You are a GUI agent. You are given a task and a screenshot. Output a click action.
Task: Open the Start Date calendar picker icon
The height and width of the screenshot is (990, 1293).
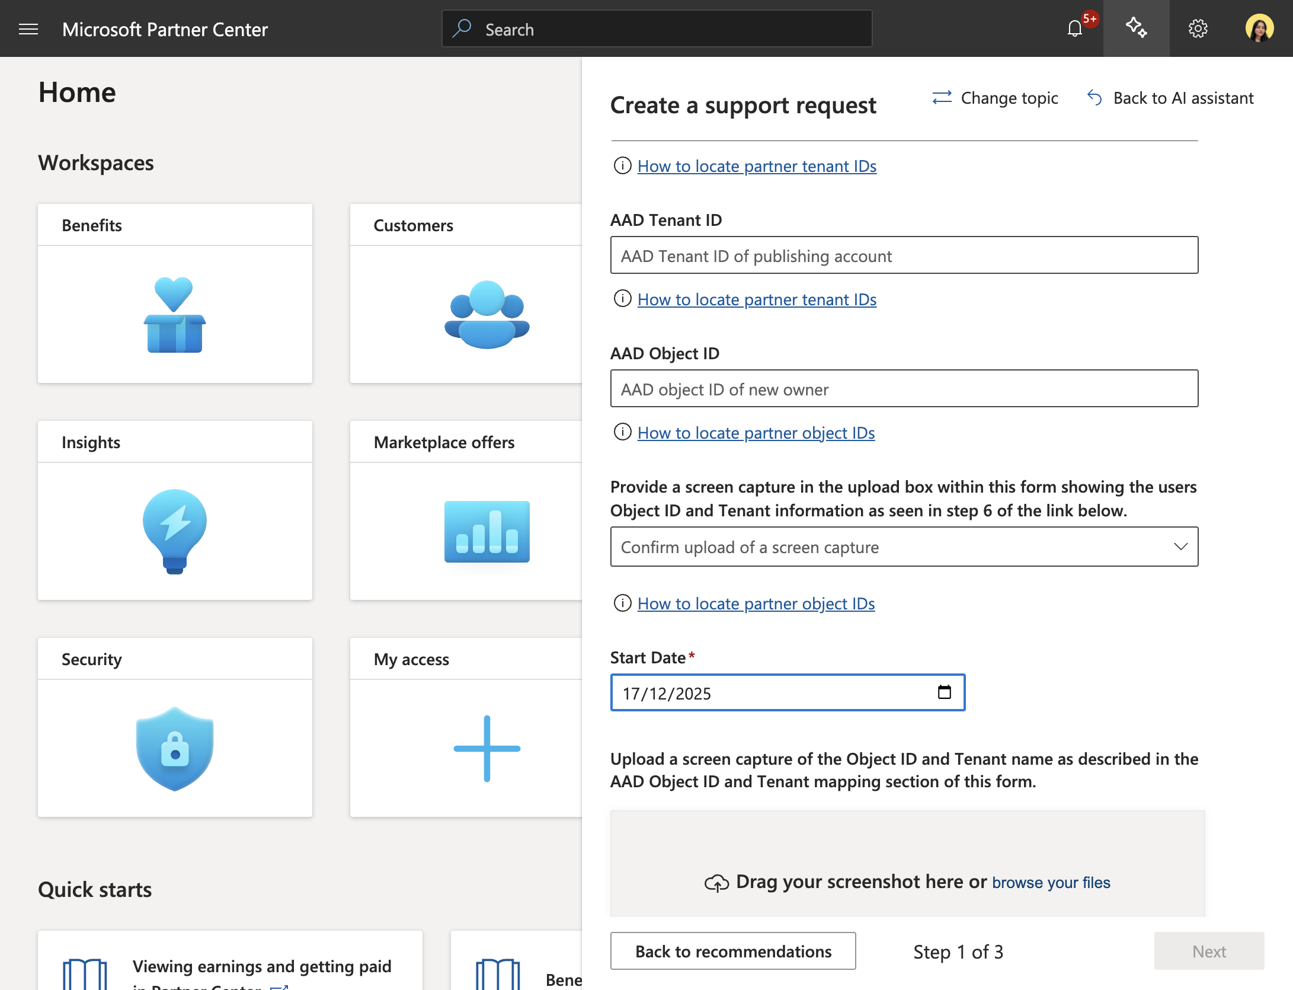(x=944, y=692)
